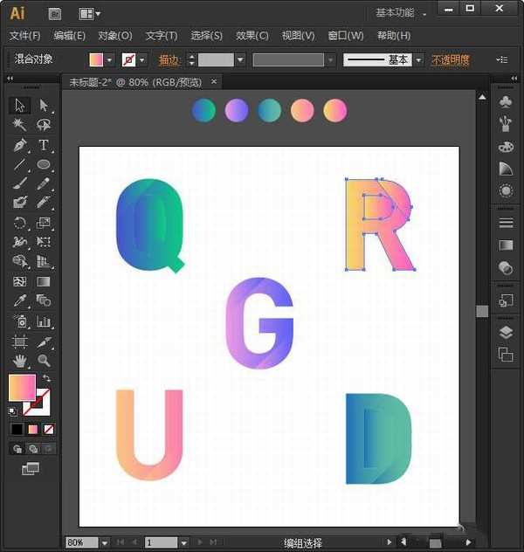Open the Bridge (Br) button

(x=55, y=14)
